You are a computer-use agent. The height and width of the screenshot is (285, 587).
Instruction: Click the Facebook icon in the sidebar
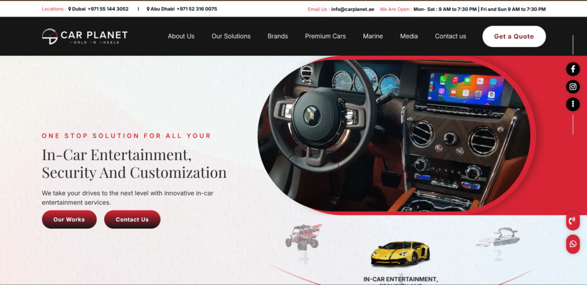(573, 69)
